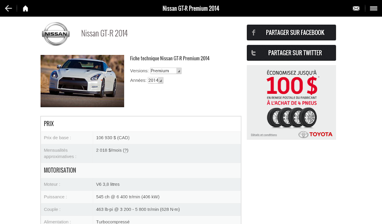The image size is (382, 224).
Task: Click the V6 3,8 litres value
Action: click(x=108, y=184)
